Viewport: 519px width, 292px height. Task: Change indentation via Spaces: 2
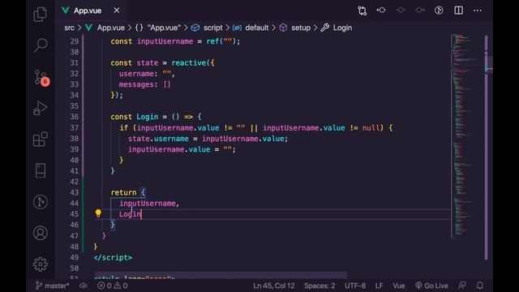click(320, 286)
